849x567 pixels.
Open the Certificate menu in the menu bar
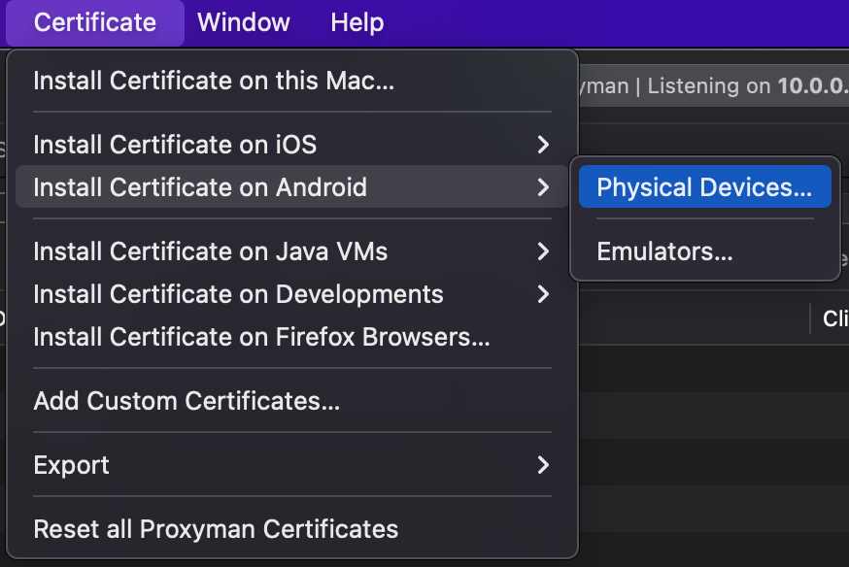[x=95, y=22]
